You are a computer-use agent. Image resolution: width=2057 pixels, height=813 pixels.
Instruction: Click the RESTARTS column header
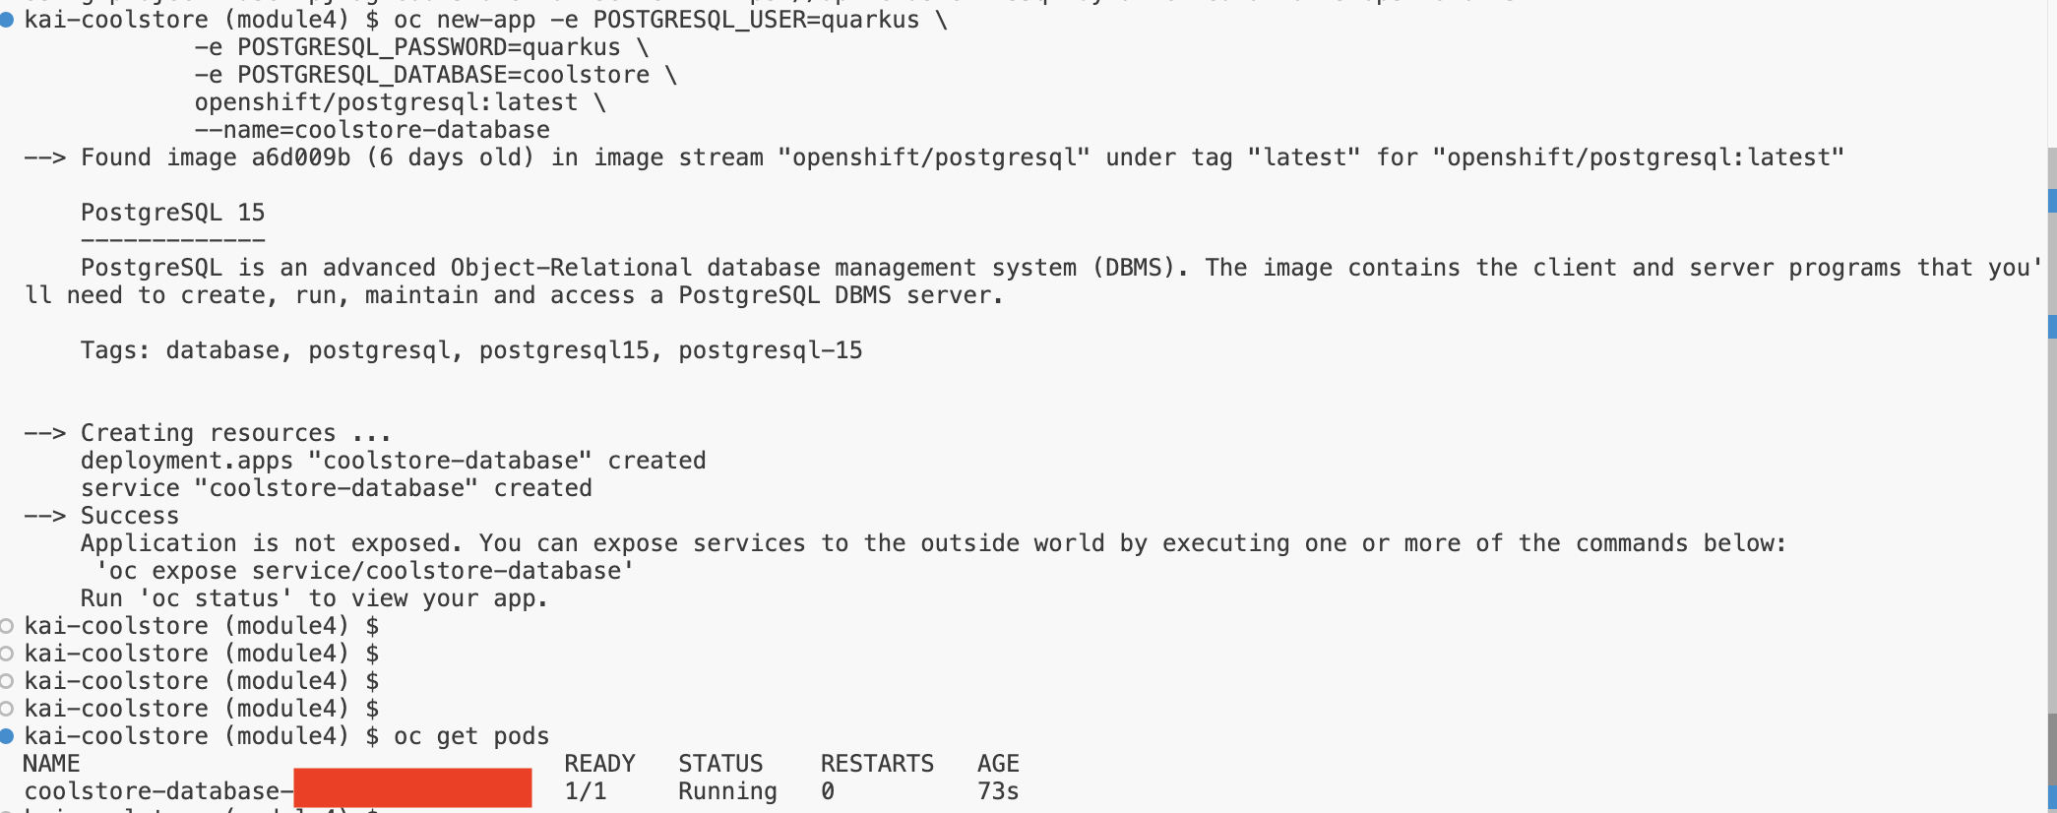[x=877, y=764]
